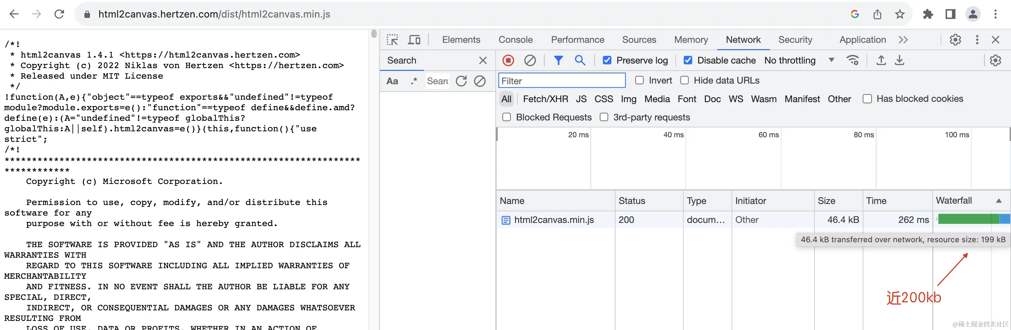The width and height of the screenshot is (1011, 330).
Task: Bookmark this page with the star
Action: pyautogui.click(x=900, y=14)
